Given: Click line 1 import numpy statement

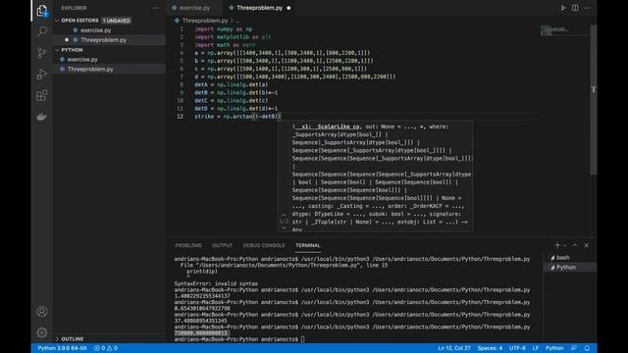Looking at the screenshot, I should [x=223, y=29].
